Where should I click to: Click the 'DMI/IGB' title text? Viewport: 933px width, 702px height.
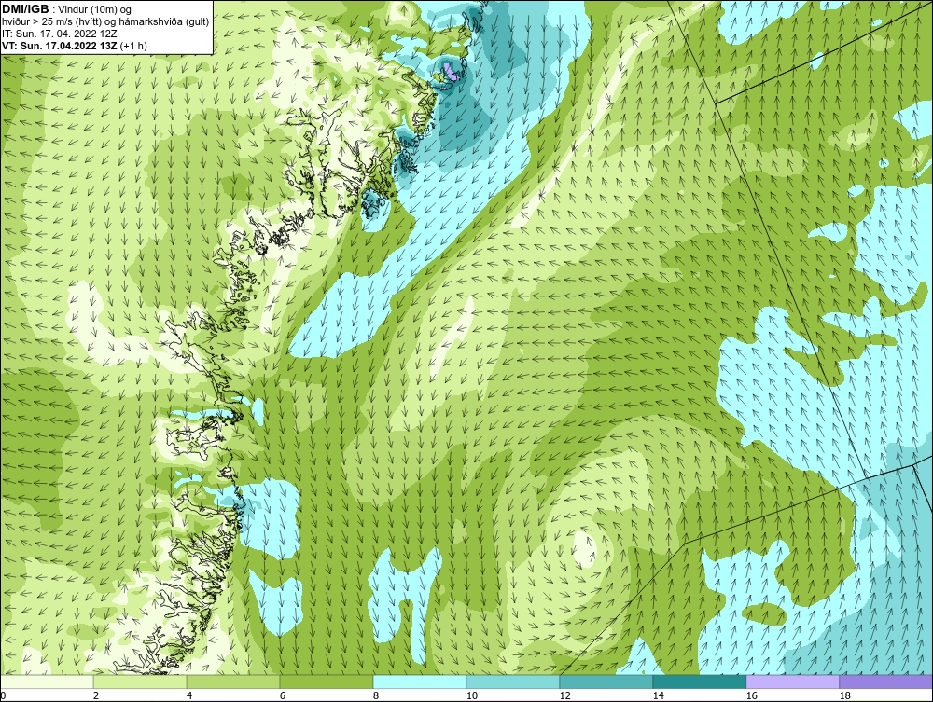25,9
